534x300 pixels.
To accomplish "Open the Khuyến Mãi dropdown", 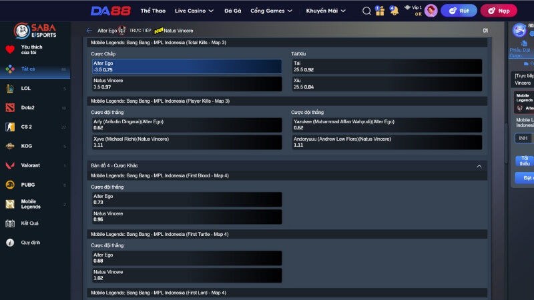I will click(x=324, y=11).
